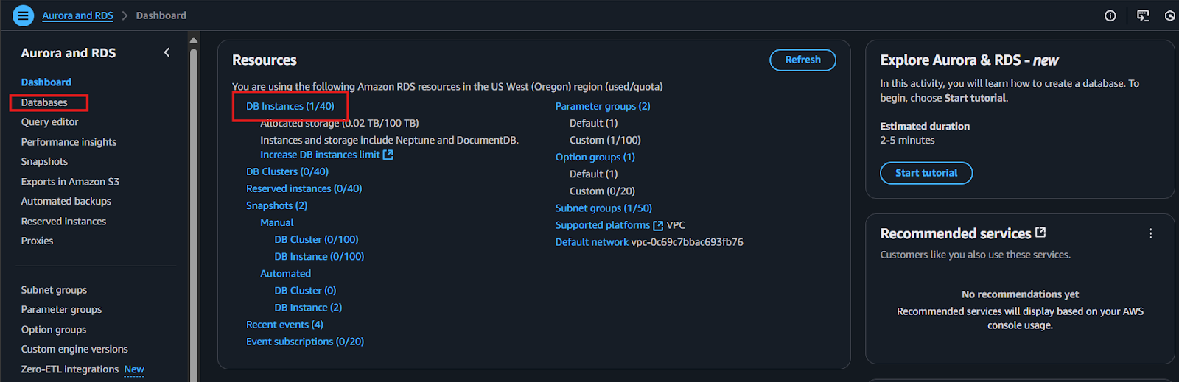Screen dimensions: 1179x382
Task: Open Subnet groups in the sidebar
Action: (x=54, y=290)
